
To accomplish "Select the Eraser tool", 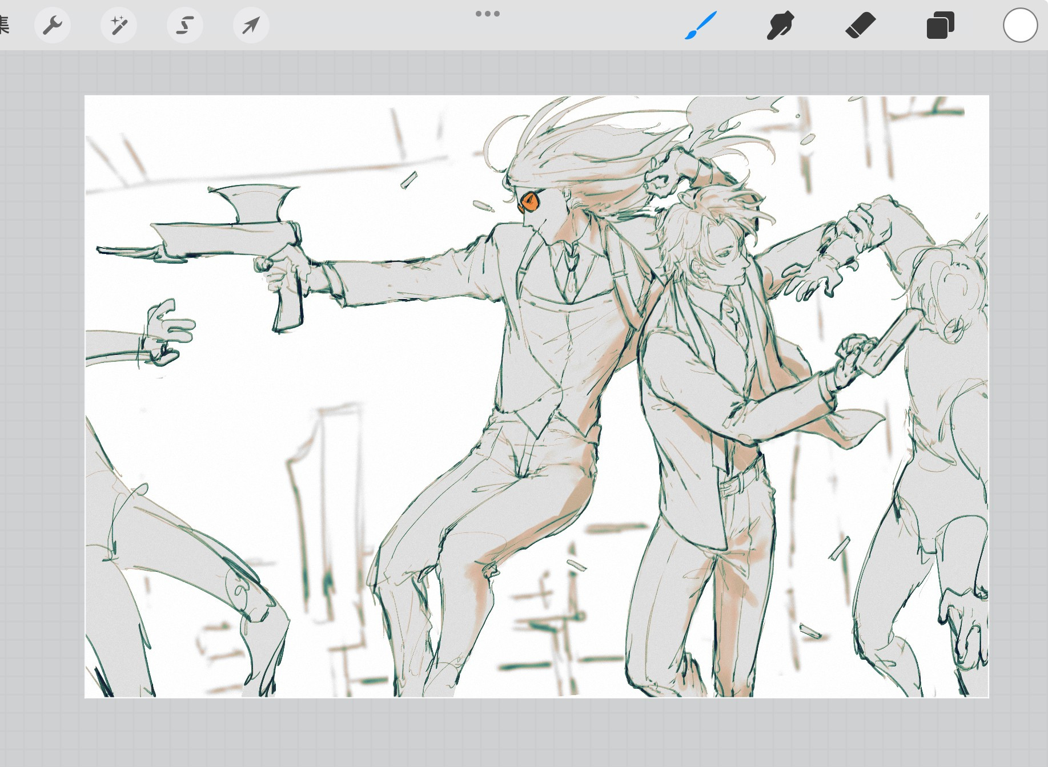I will (x=861, y=25).
